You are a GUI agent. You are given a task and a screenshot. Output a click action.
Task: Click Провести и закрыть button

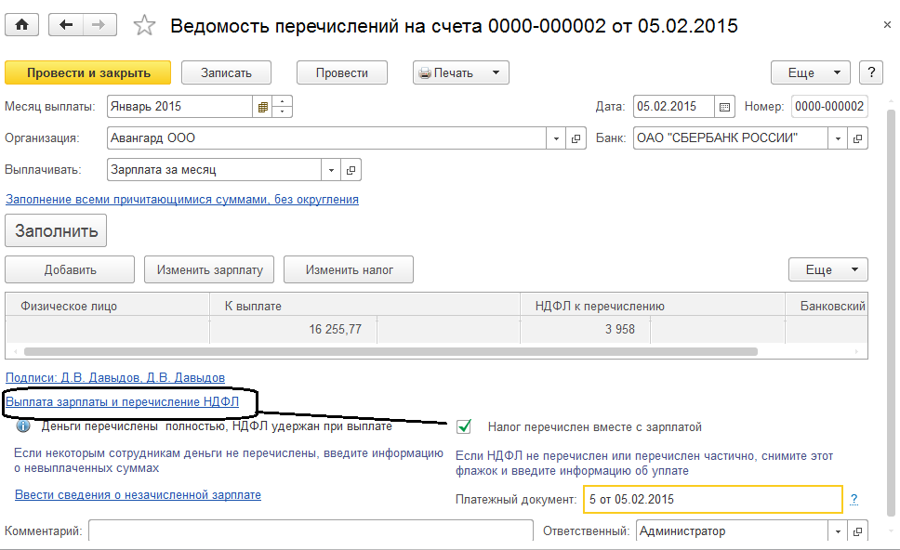pos(87,72)
